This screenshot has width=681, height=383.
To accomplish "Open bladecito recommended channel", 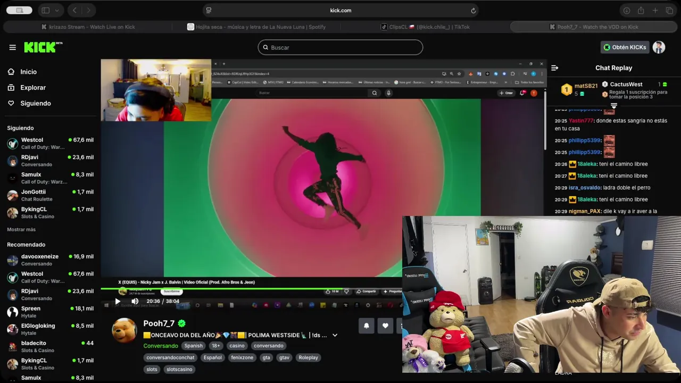I will [51, 347].
